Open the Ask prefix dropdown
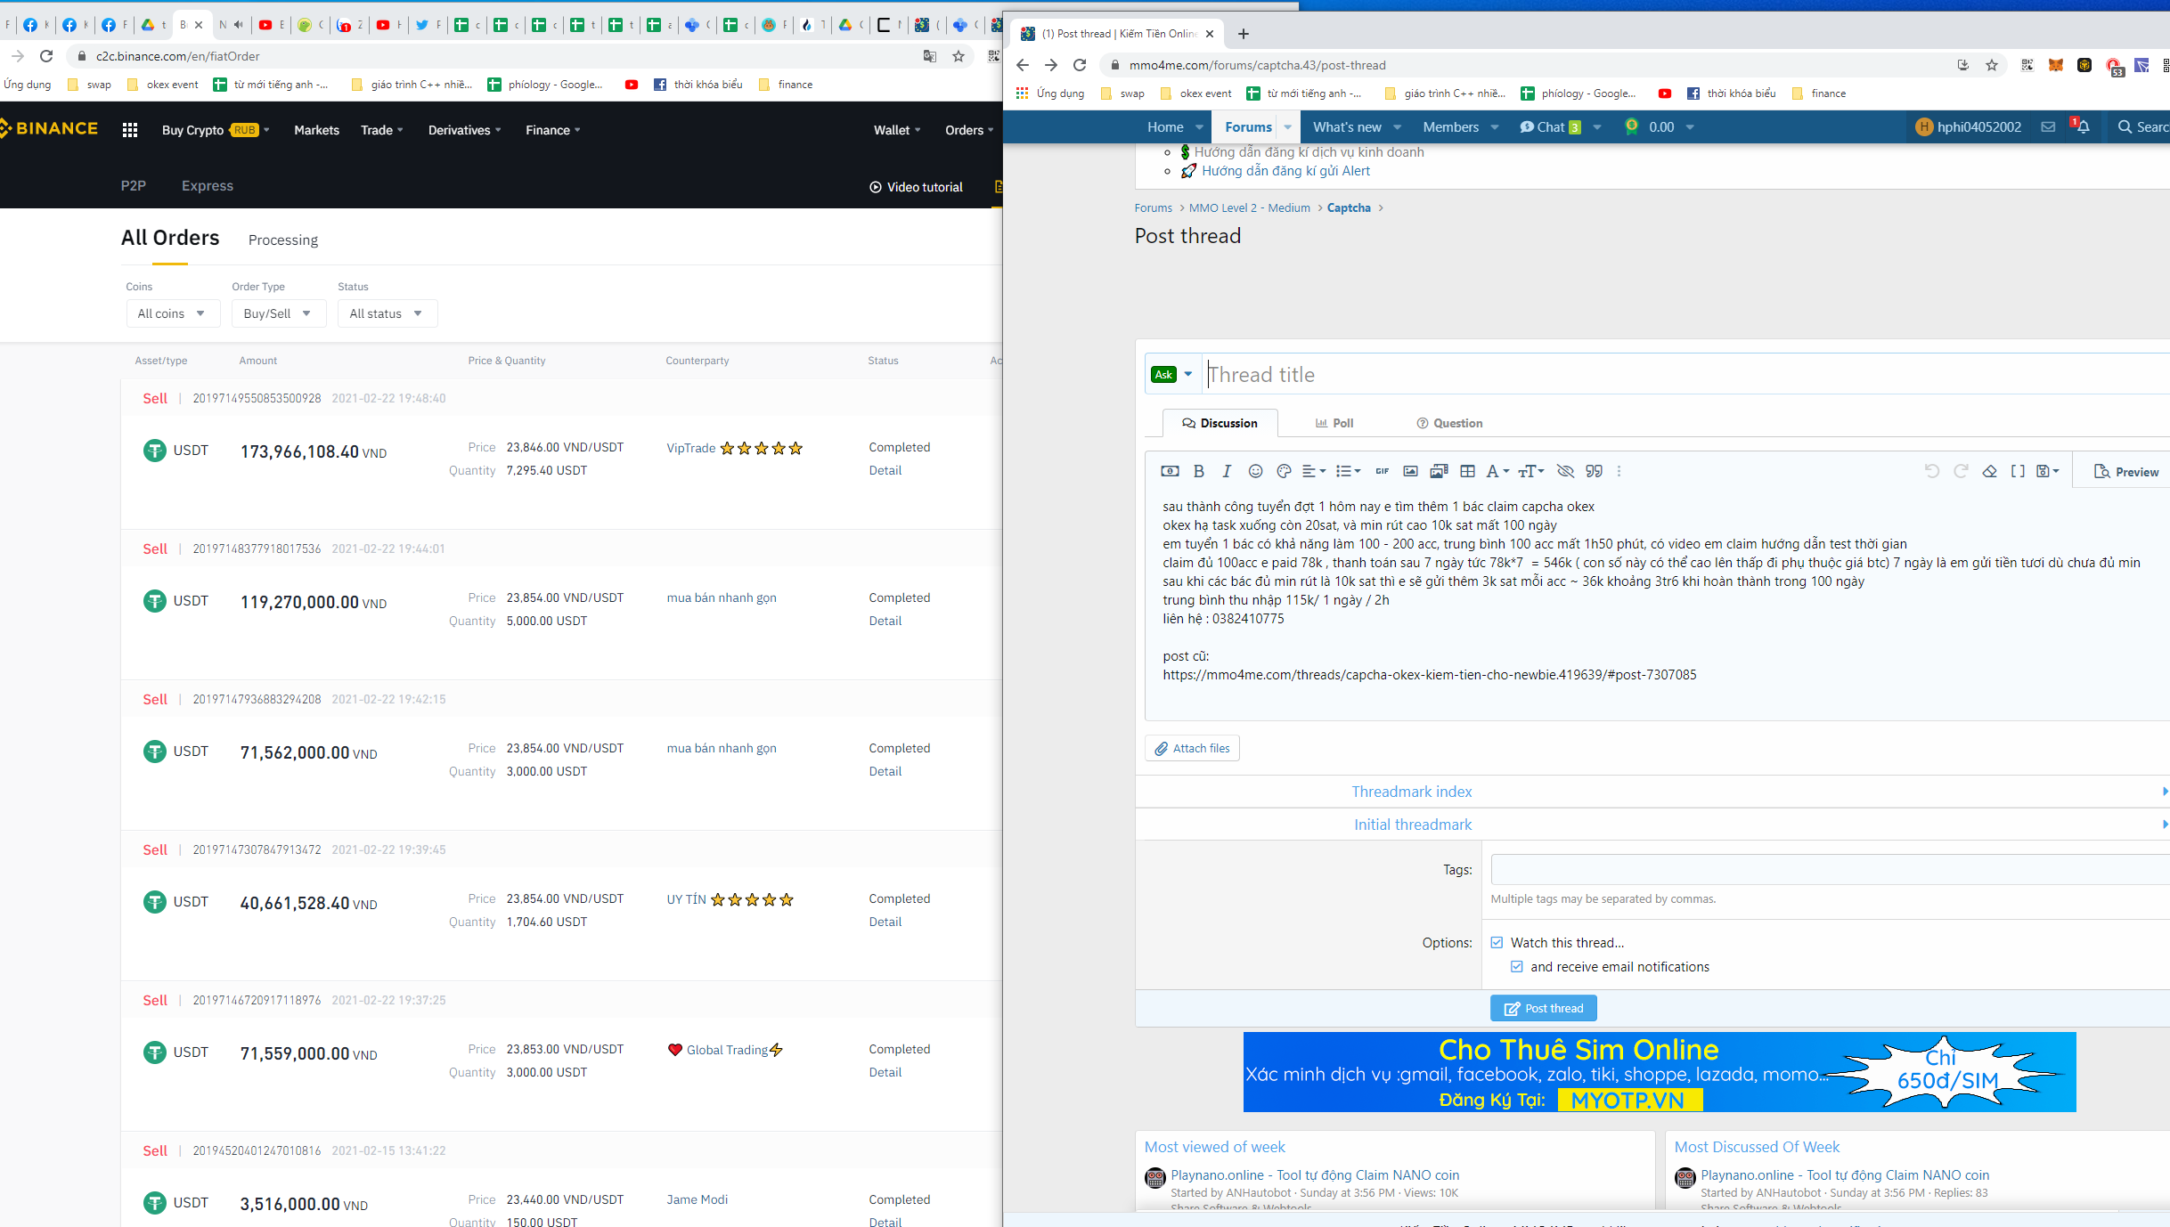 coord(1171,375)
